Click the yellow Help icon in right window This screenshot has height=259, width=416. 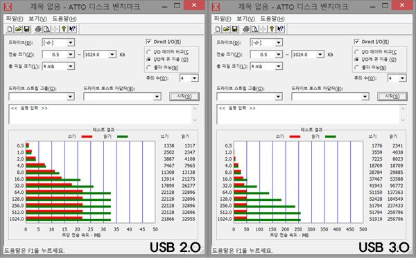(272, 29)
